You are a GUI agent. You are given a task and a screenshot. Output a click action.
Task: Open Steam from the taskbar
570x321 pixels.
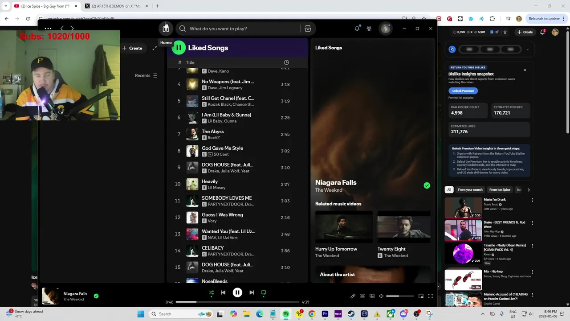point(351,314)
